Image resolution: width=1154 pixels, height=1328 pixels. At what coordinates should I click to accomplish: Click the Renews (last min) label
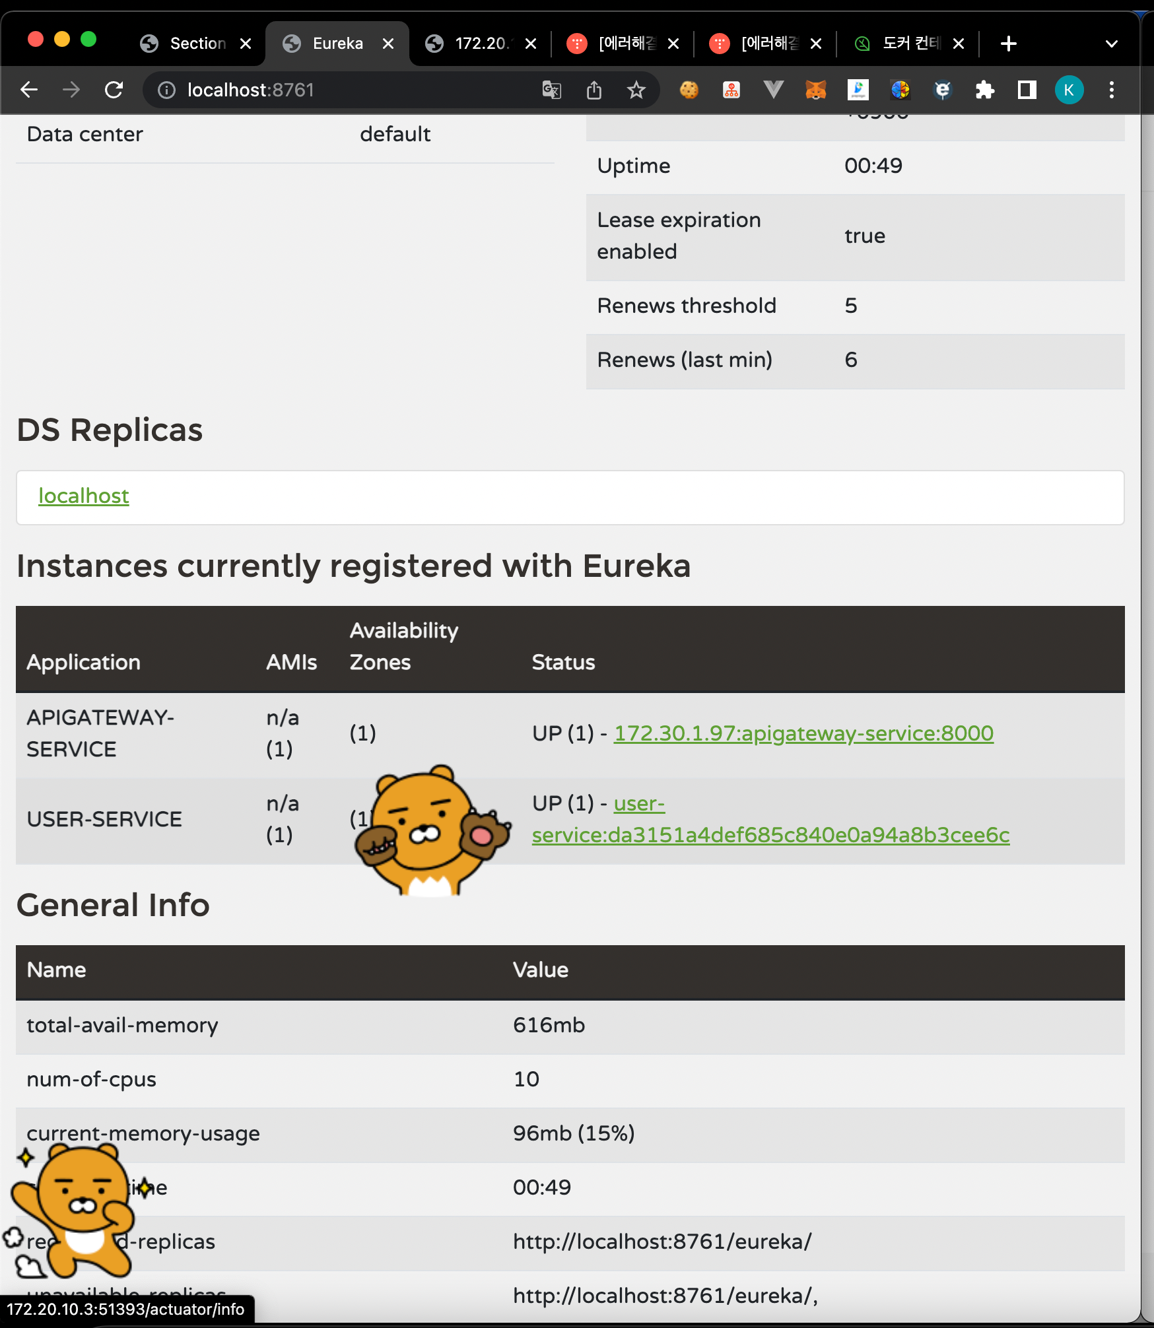(x=685, y=360)
